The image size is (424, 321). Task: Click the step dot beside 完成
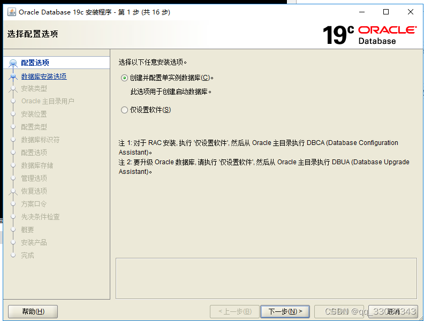(x=13, y=255)
